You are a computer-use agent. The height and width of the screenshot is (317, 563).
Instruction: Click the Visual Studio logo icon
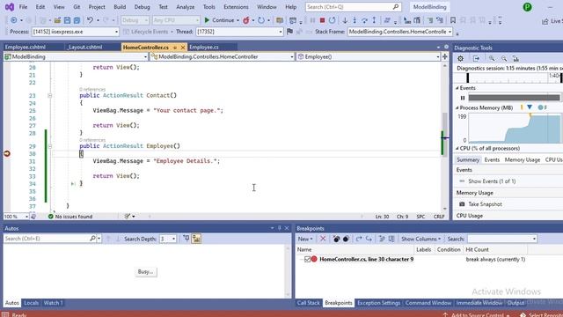click(x=10, y=7)
